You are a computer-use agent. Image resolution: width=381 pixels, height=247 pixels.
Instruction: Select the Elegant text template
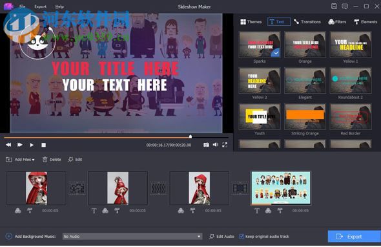pos(305,81)
